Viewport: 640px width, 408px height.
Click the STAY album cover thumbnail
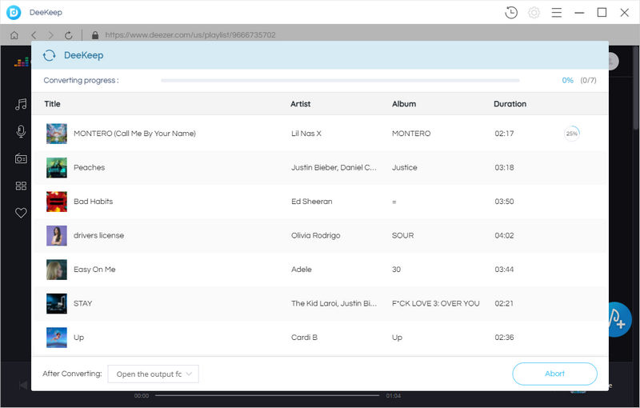tap(56, 303)
